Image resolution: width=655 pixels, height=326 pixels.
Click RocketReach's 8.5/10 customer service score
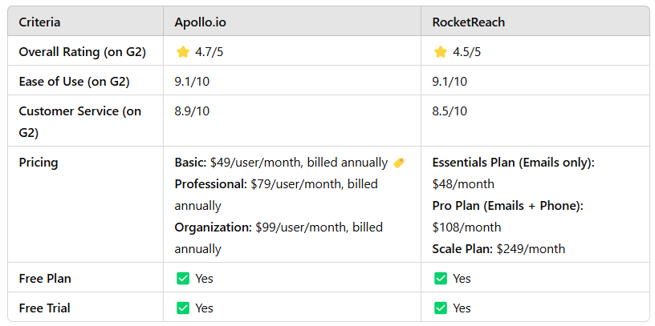pyautogui.click(x=450, y=111)
